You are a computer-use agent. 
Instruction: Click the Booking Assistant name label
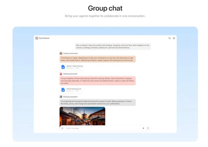click(70, 97)
